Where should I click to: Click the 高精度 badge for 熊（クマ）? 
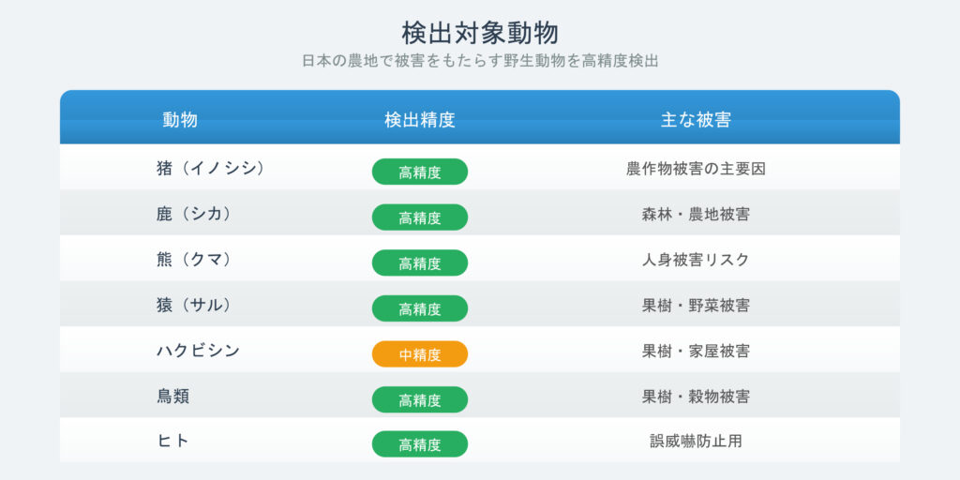click(x=419, y=263)
